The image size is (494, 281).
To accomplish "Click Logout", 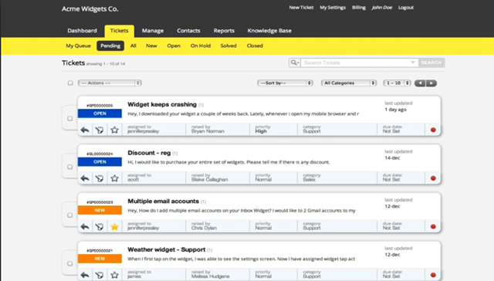I will click(406, 8).
